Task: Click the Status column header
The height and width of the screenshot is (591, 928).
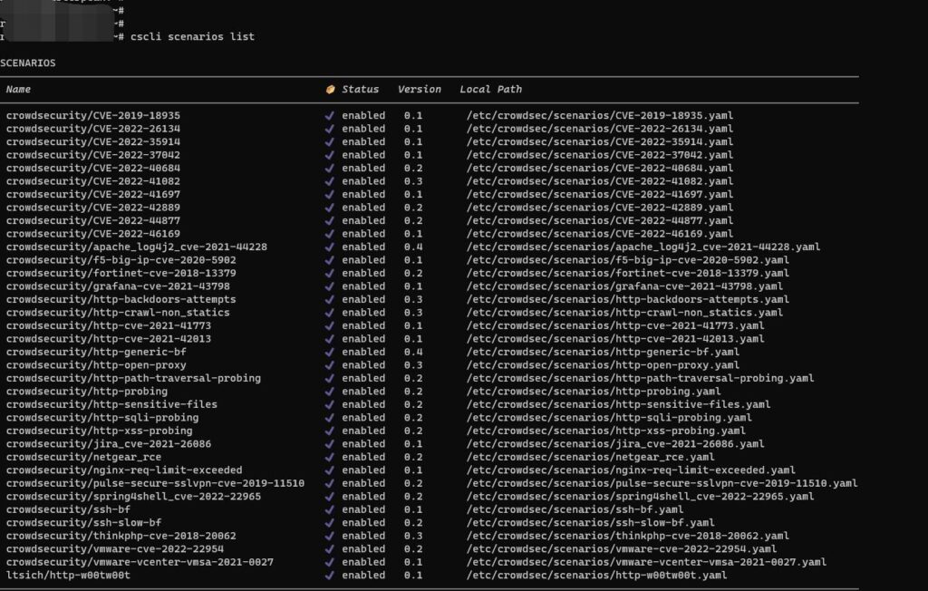Action: tap(360, 90)
